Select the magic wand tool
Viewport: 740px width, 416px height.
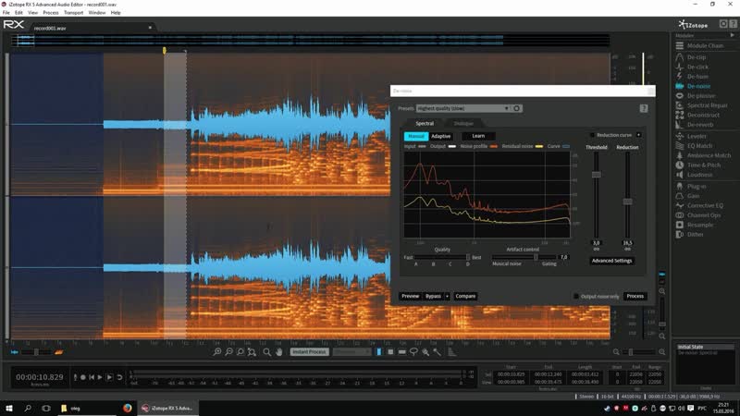(x=437, y=352)
